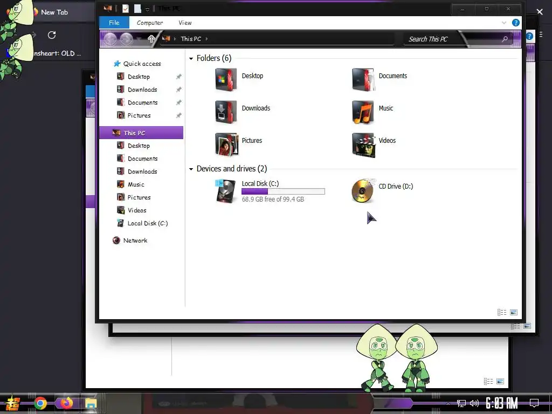Viewport: 552px width, 414px height.
Task: Open the File menu
Action: click(x=114, y=23)
